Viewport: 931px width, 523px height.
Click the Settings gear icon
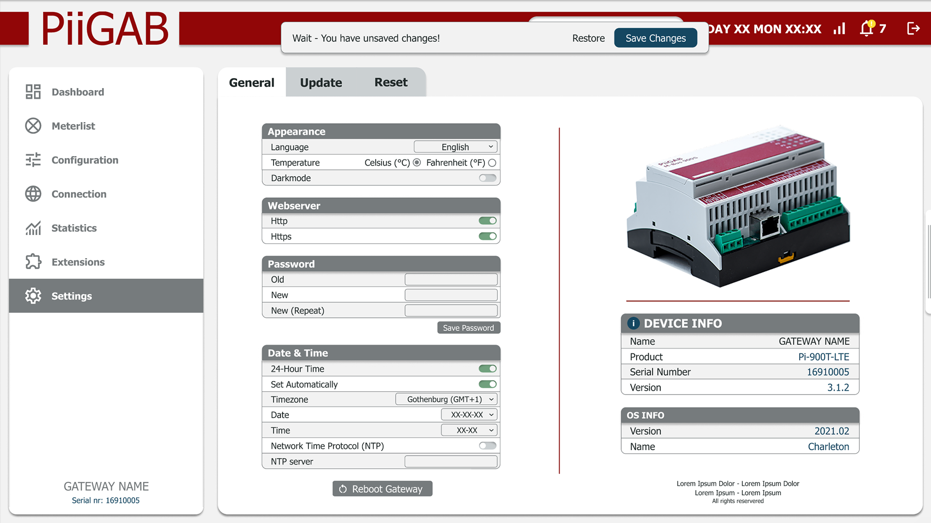pos(33,295)
